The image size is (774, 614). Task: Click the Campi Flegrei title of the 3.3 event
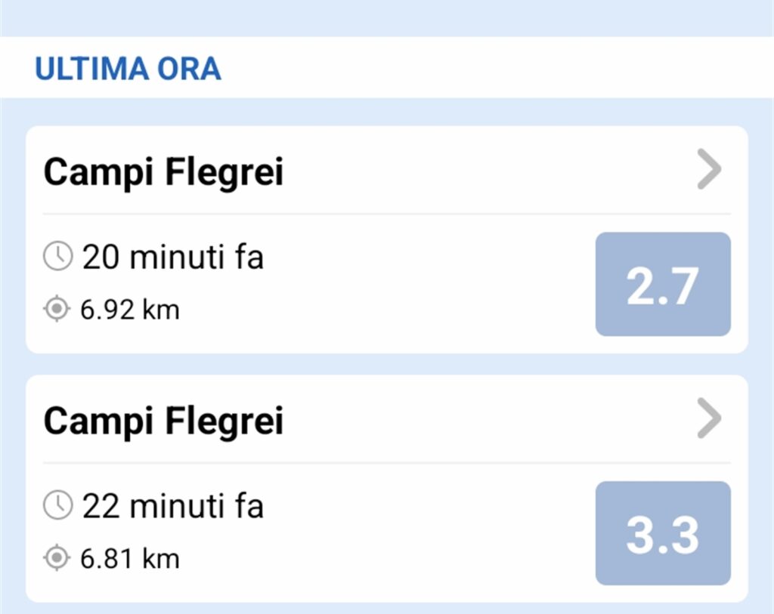point(163,421)
